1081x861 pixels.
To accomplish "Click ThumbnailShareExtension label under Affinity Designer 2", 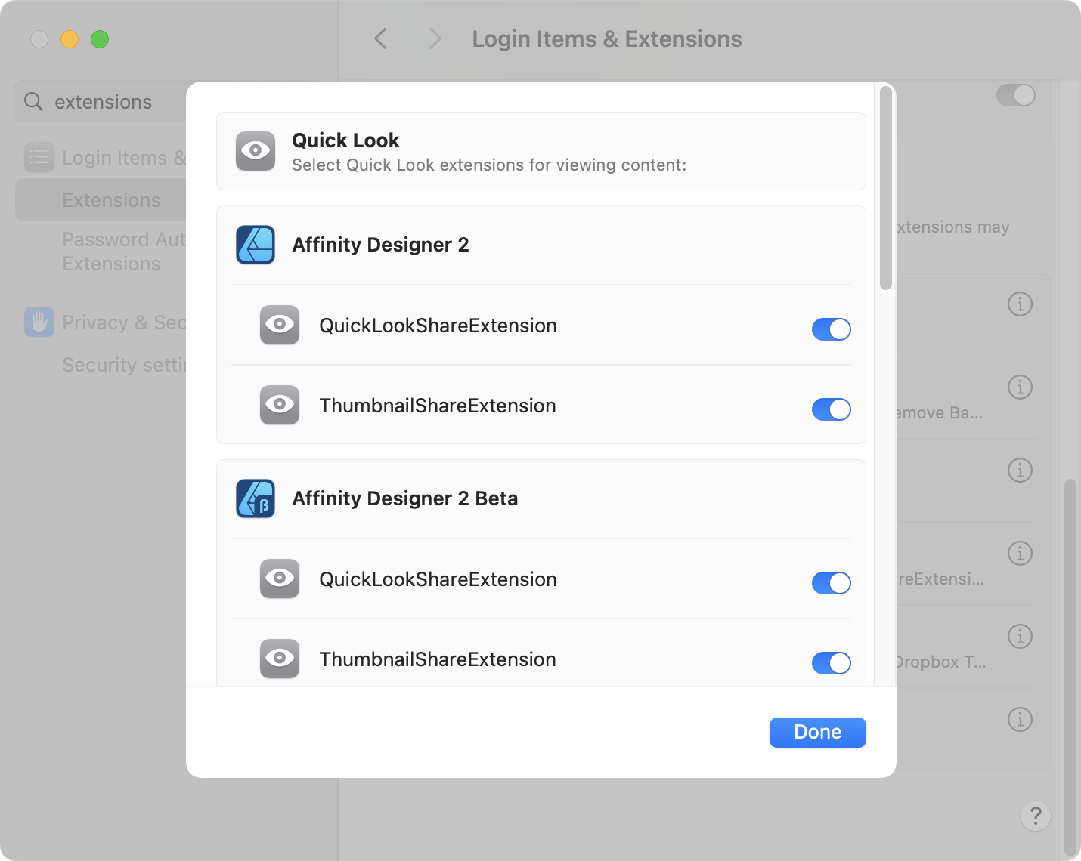I will (x=438, y=406).
